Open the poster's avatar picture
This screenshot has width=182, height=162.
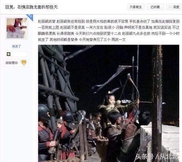click(x=17, y=28)
